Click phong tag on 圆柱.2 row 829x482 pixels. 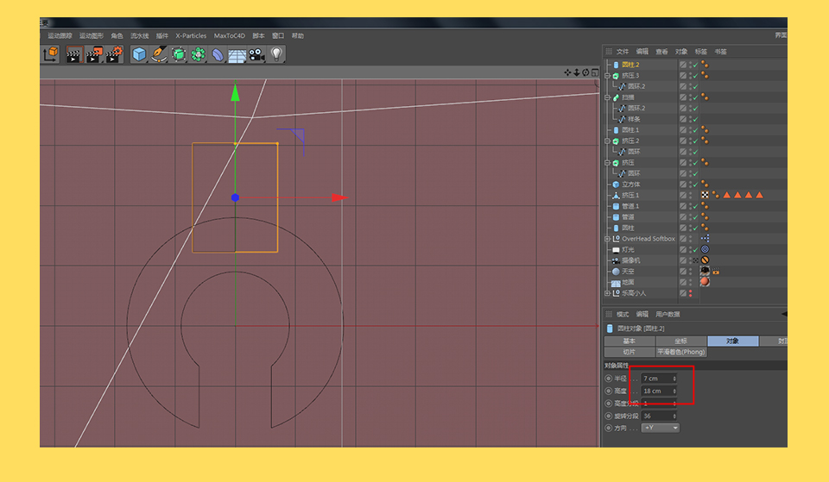[x=705, y=65]
